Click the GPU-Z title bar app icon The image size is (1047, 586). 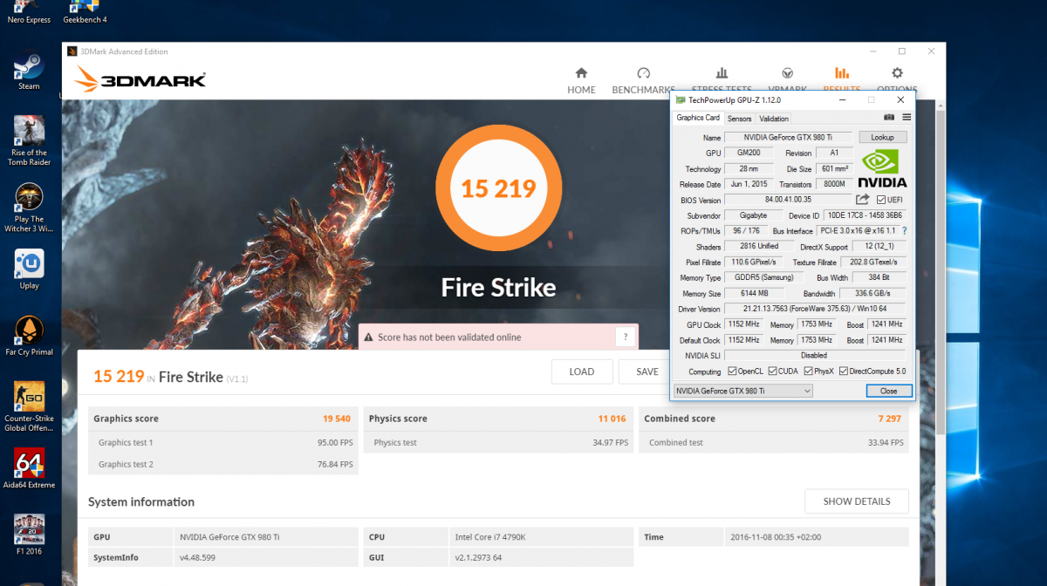tap(681, 100)
